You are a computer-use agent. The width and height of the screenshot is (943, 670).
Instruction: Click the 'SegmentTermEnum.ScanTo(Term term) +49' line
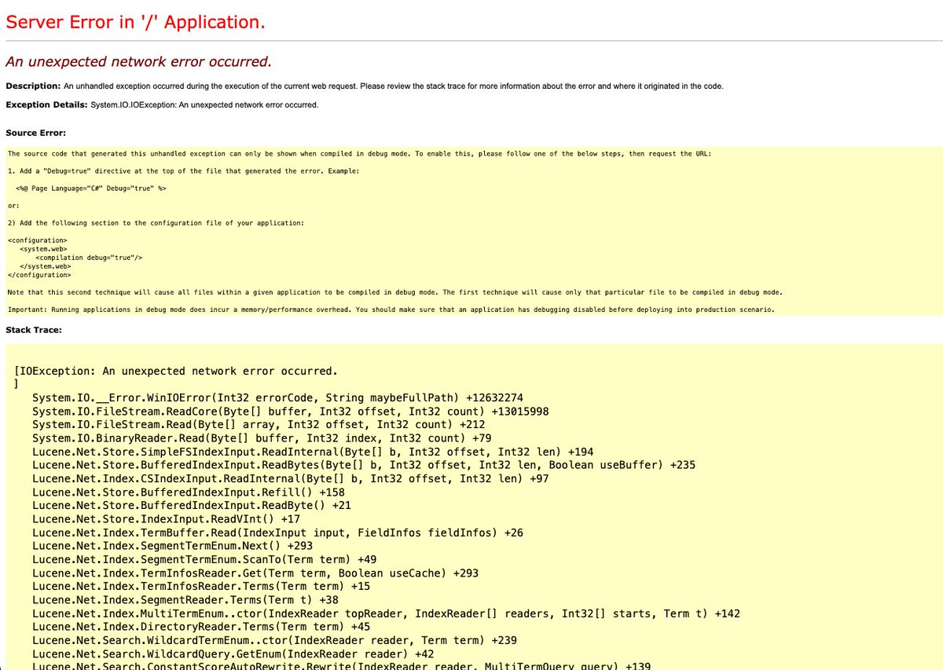[204, 559]
